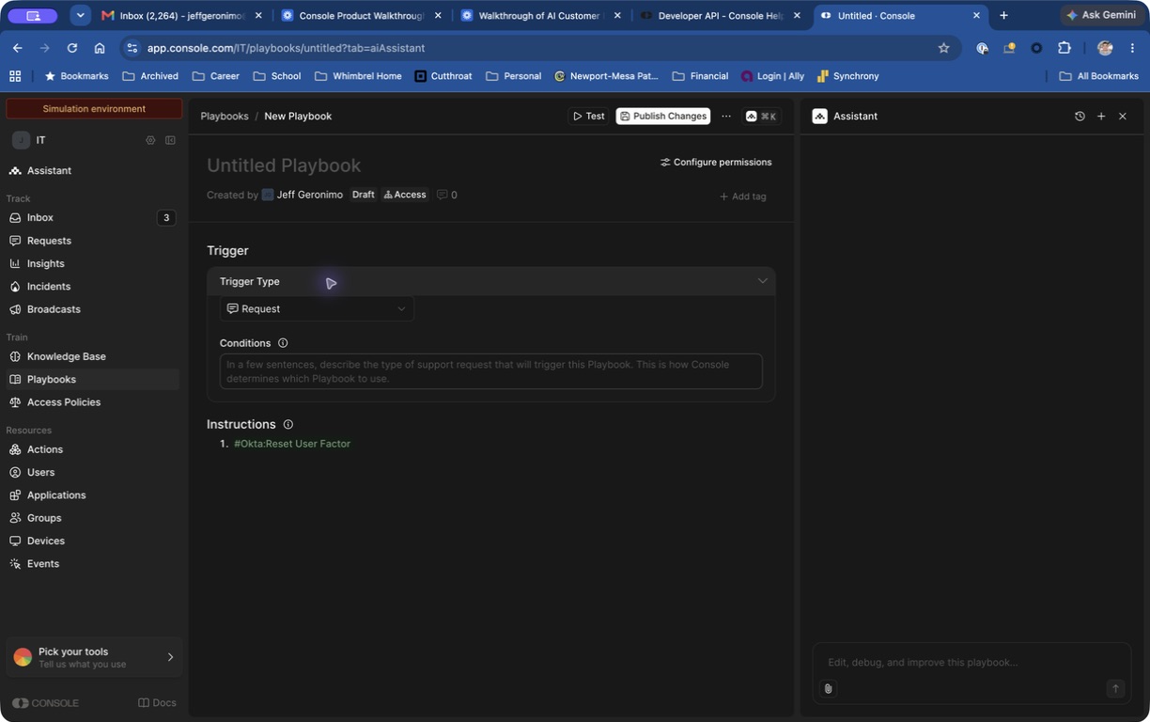The height and width of the screenshot is (722, 1150).
Task: Click Add tag
Action: tap(742, 196)
